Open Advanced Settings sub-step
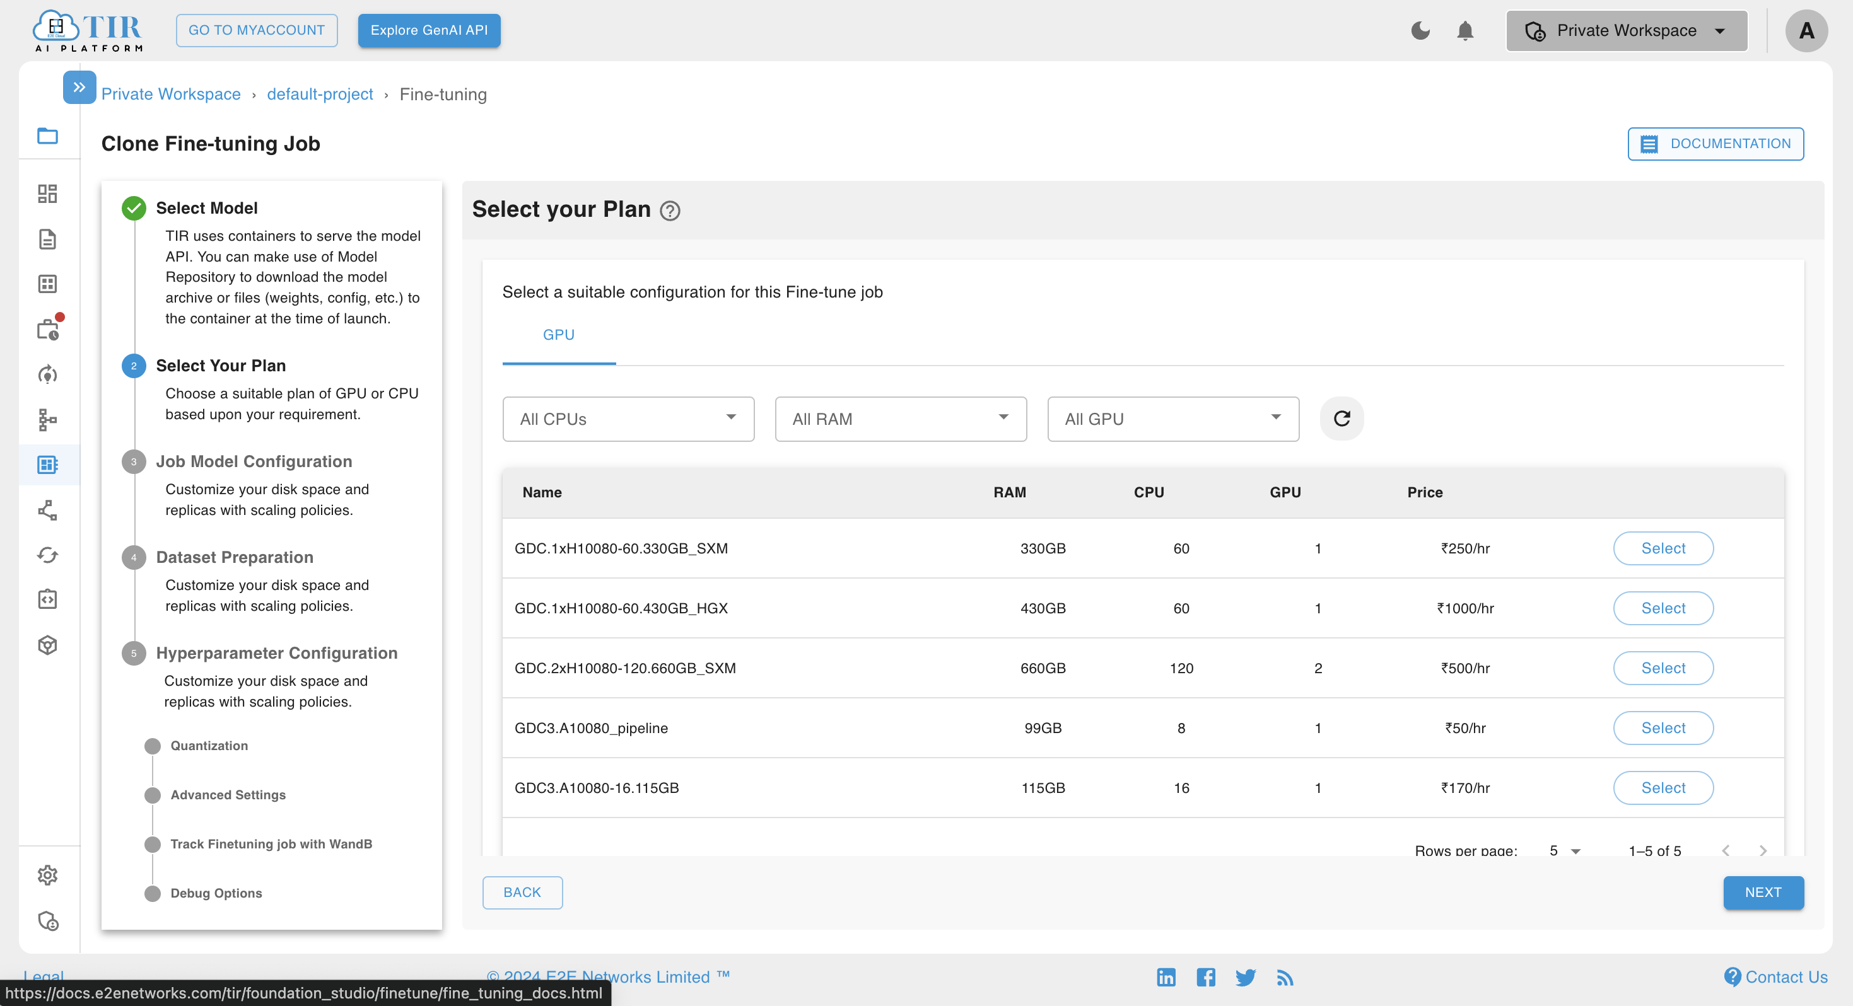This screenshot has width=1853, height=1006. point(228,795)
